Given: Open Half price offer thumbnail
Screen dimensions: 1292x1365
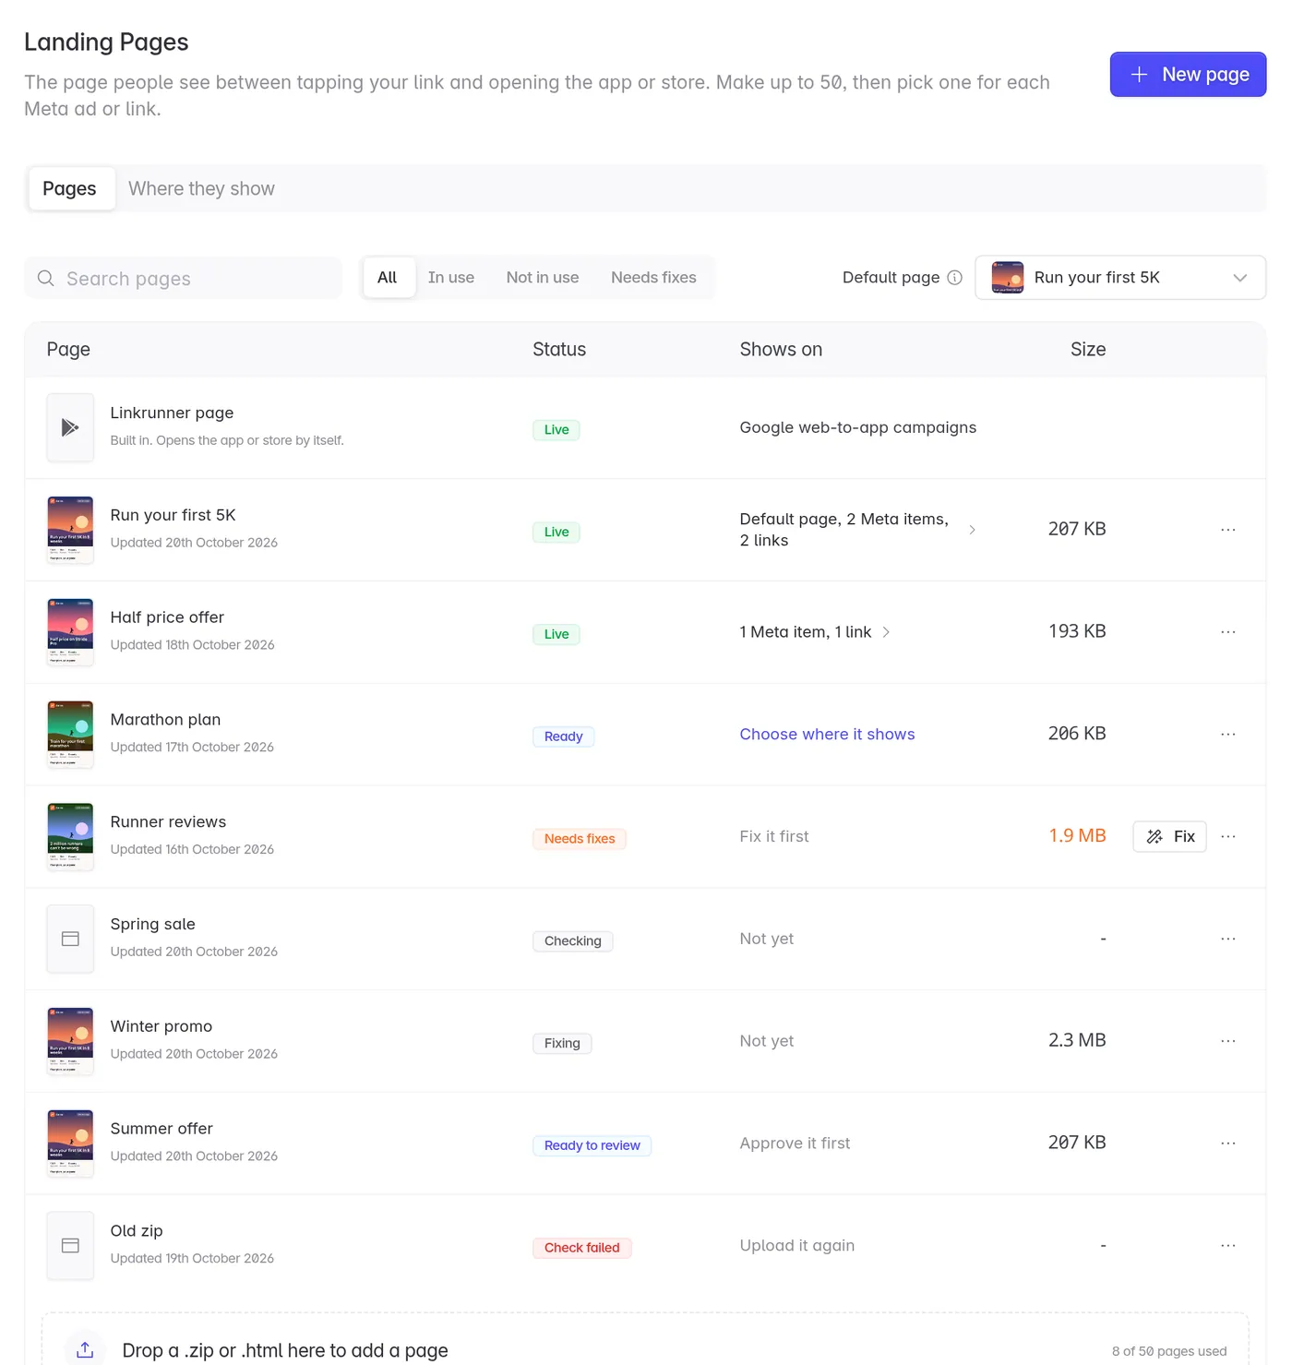Looking at the screenshot, I should tap(70, 632).
